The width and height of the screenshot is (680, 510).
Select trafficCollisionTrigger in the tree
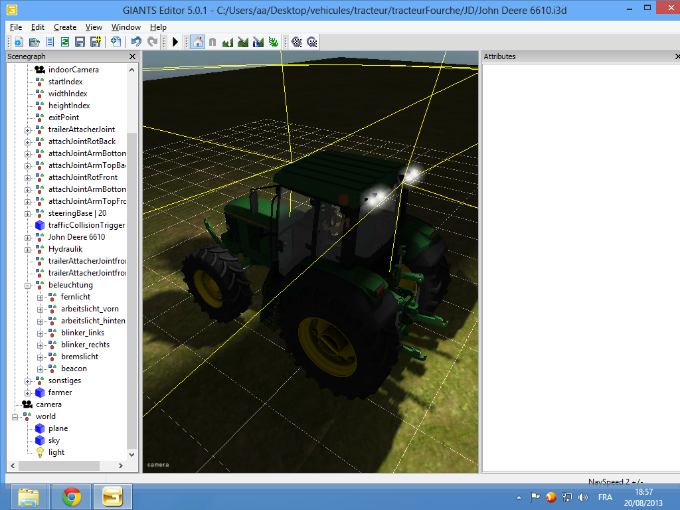[x=87, y=225]
